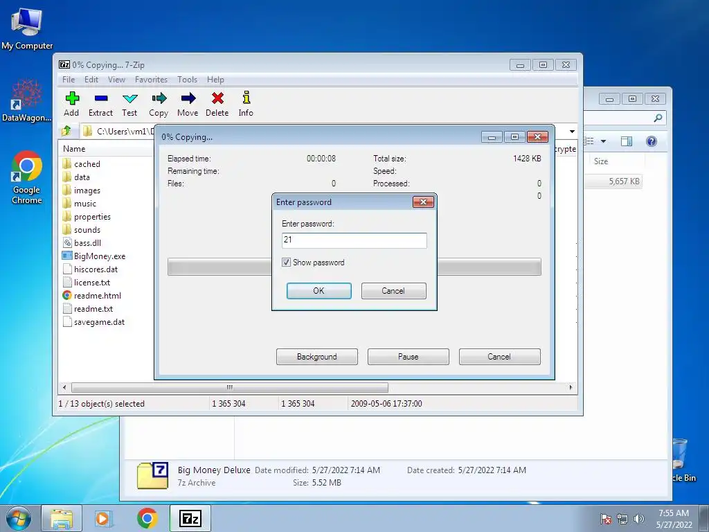Click the Move toolbar icon
Viewport: 709px width, 532px height.
click(188, 98)
